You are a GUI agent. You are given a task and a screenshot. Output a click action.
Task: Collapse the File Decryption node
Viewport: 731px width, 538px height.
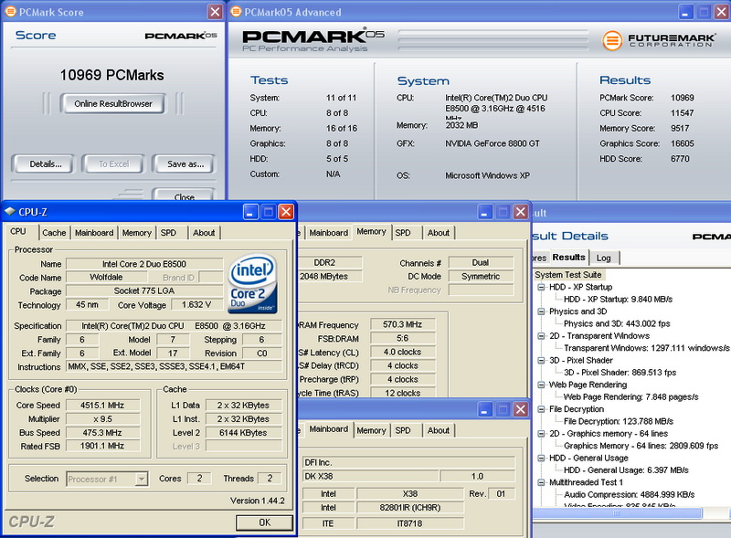pos(541,409)
